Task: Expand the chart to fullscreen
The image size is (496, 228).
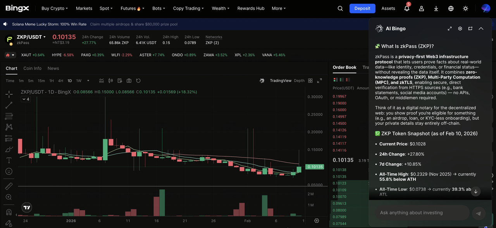Action: pos(319,81)
